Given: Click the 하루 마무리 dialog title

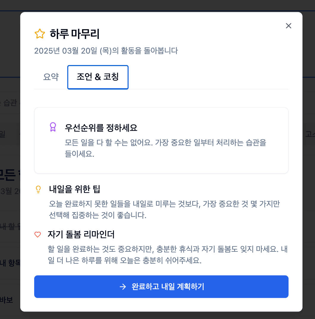Looking at the screenshot, I should tap(75, 34).
